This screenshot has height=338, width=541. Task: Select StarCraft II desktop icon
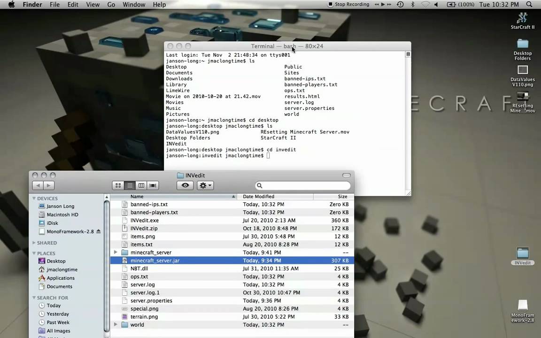click(x=522, y=21)
